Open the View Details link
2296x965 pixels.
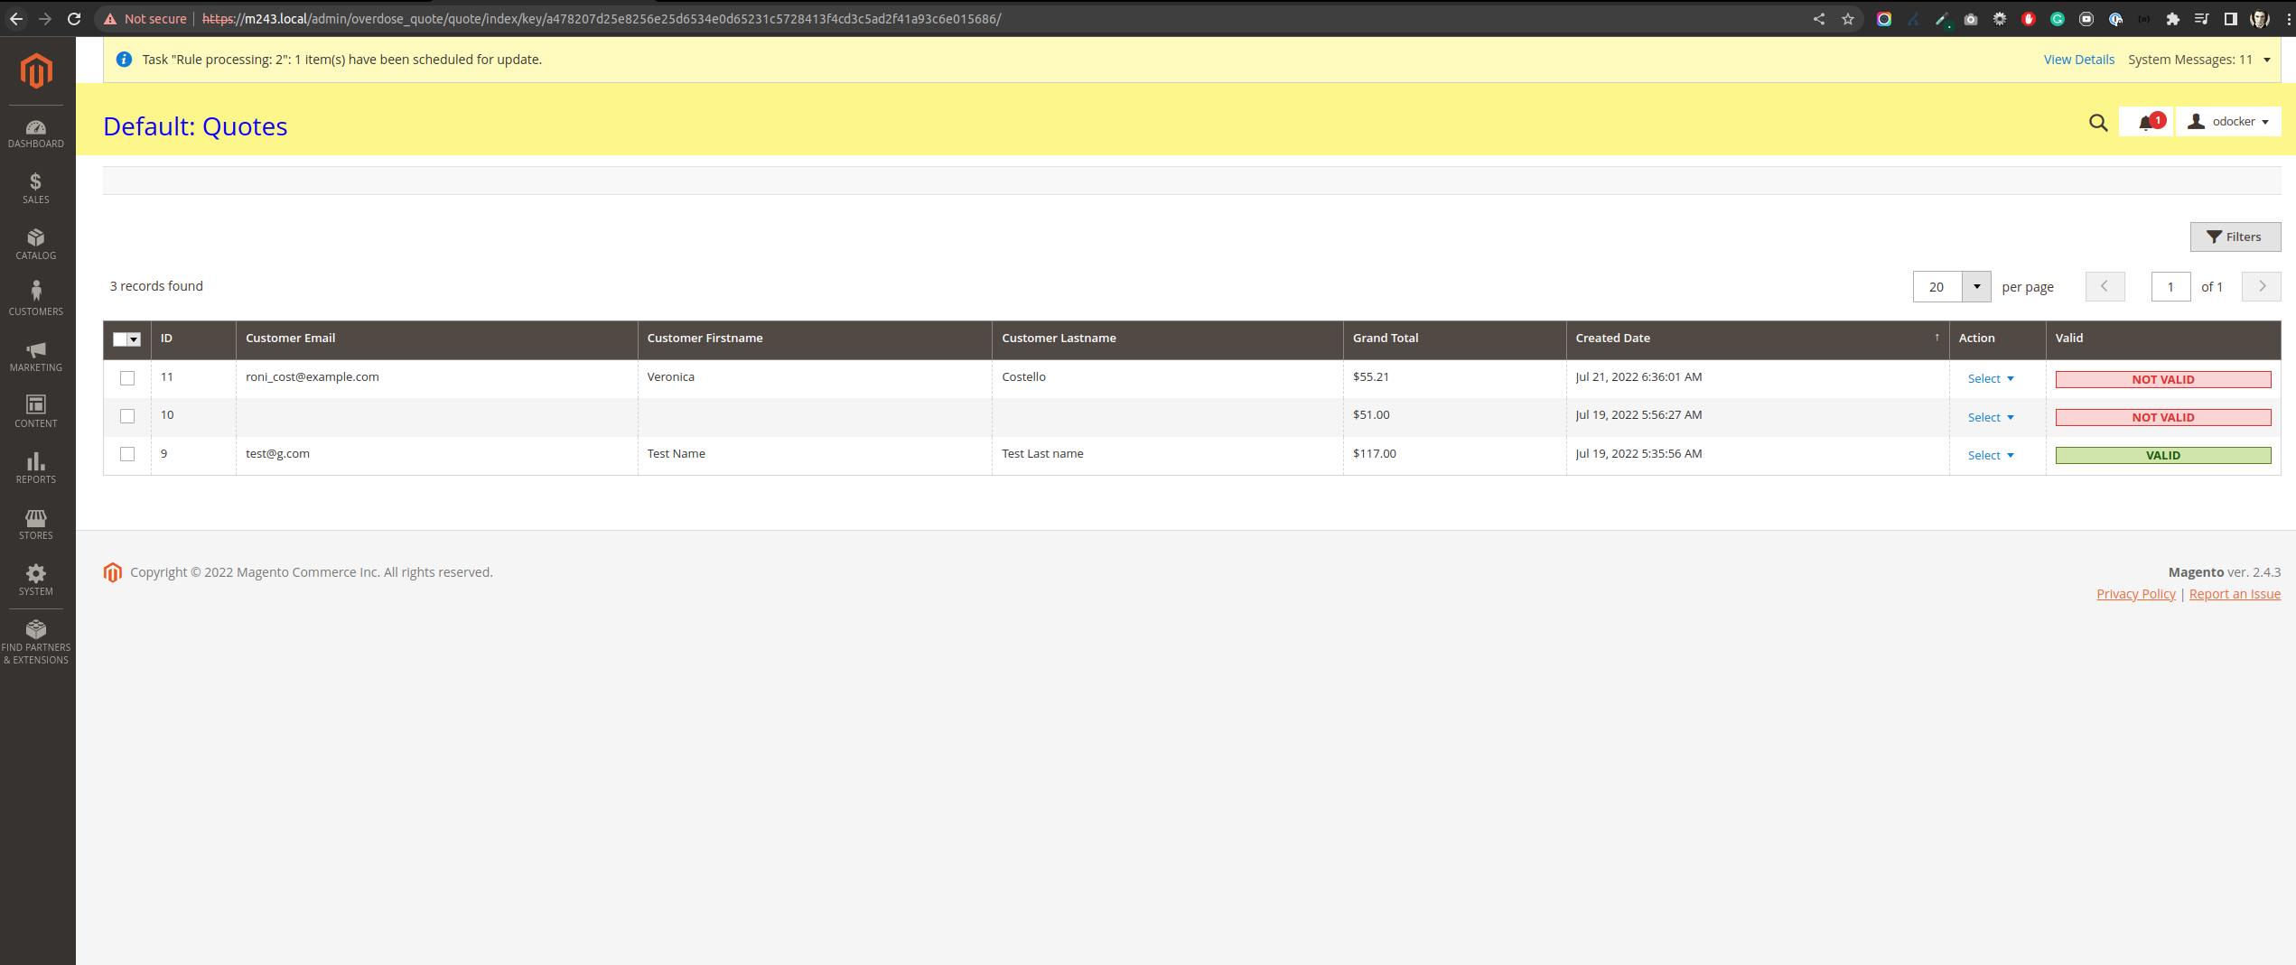(2078, 60)
